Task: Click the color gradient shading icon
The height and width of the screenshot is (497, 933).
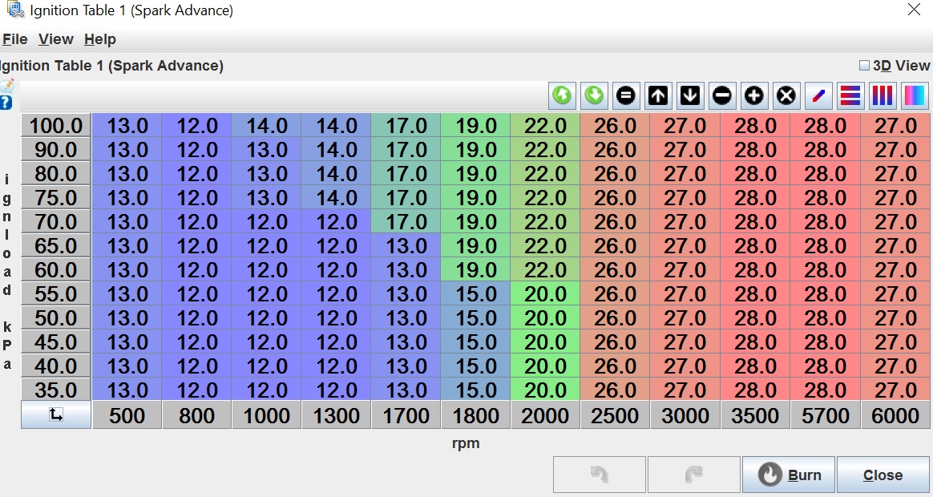Action: [914, 96]
